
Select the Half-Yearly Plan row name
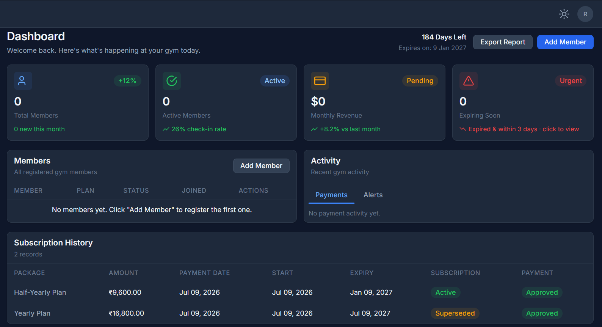(x=40, y=292)
